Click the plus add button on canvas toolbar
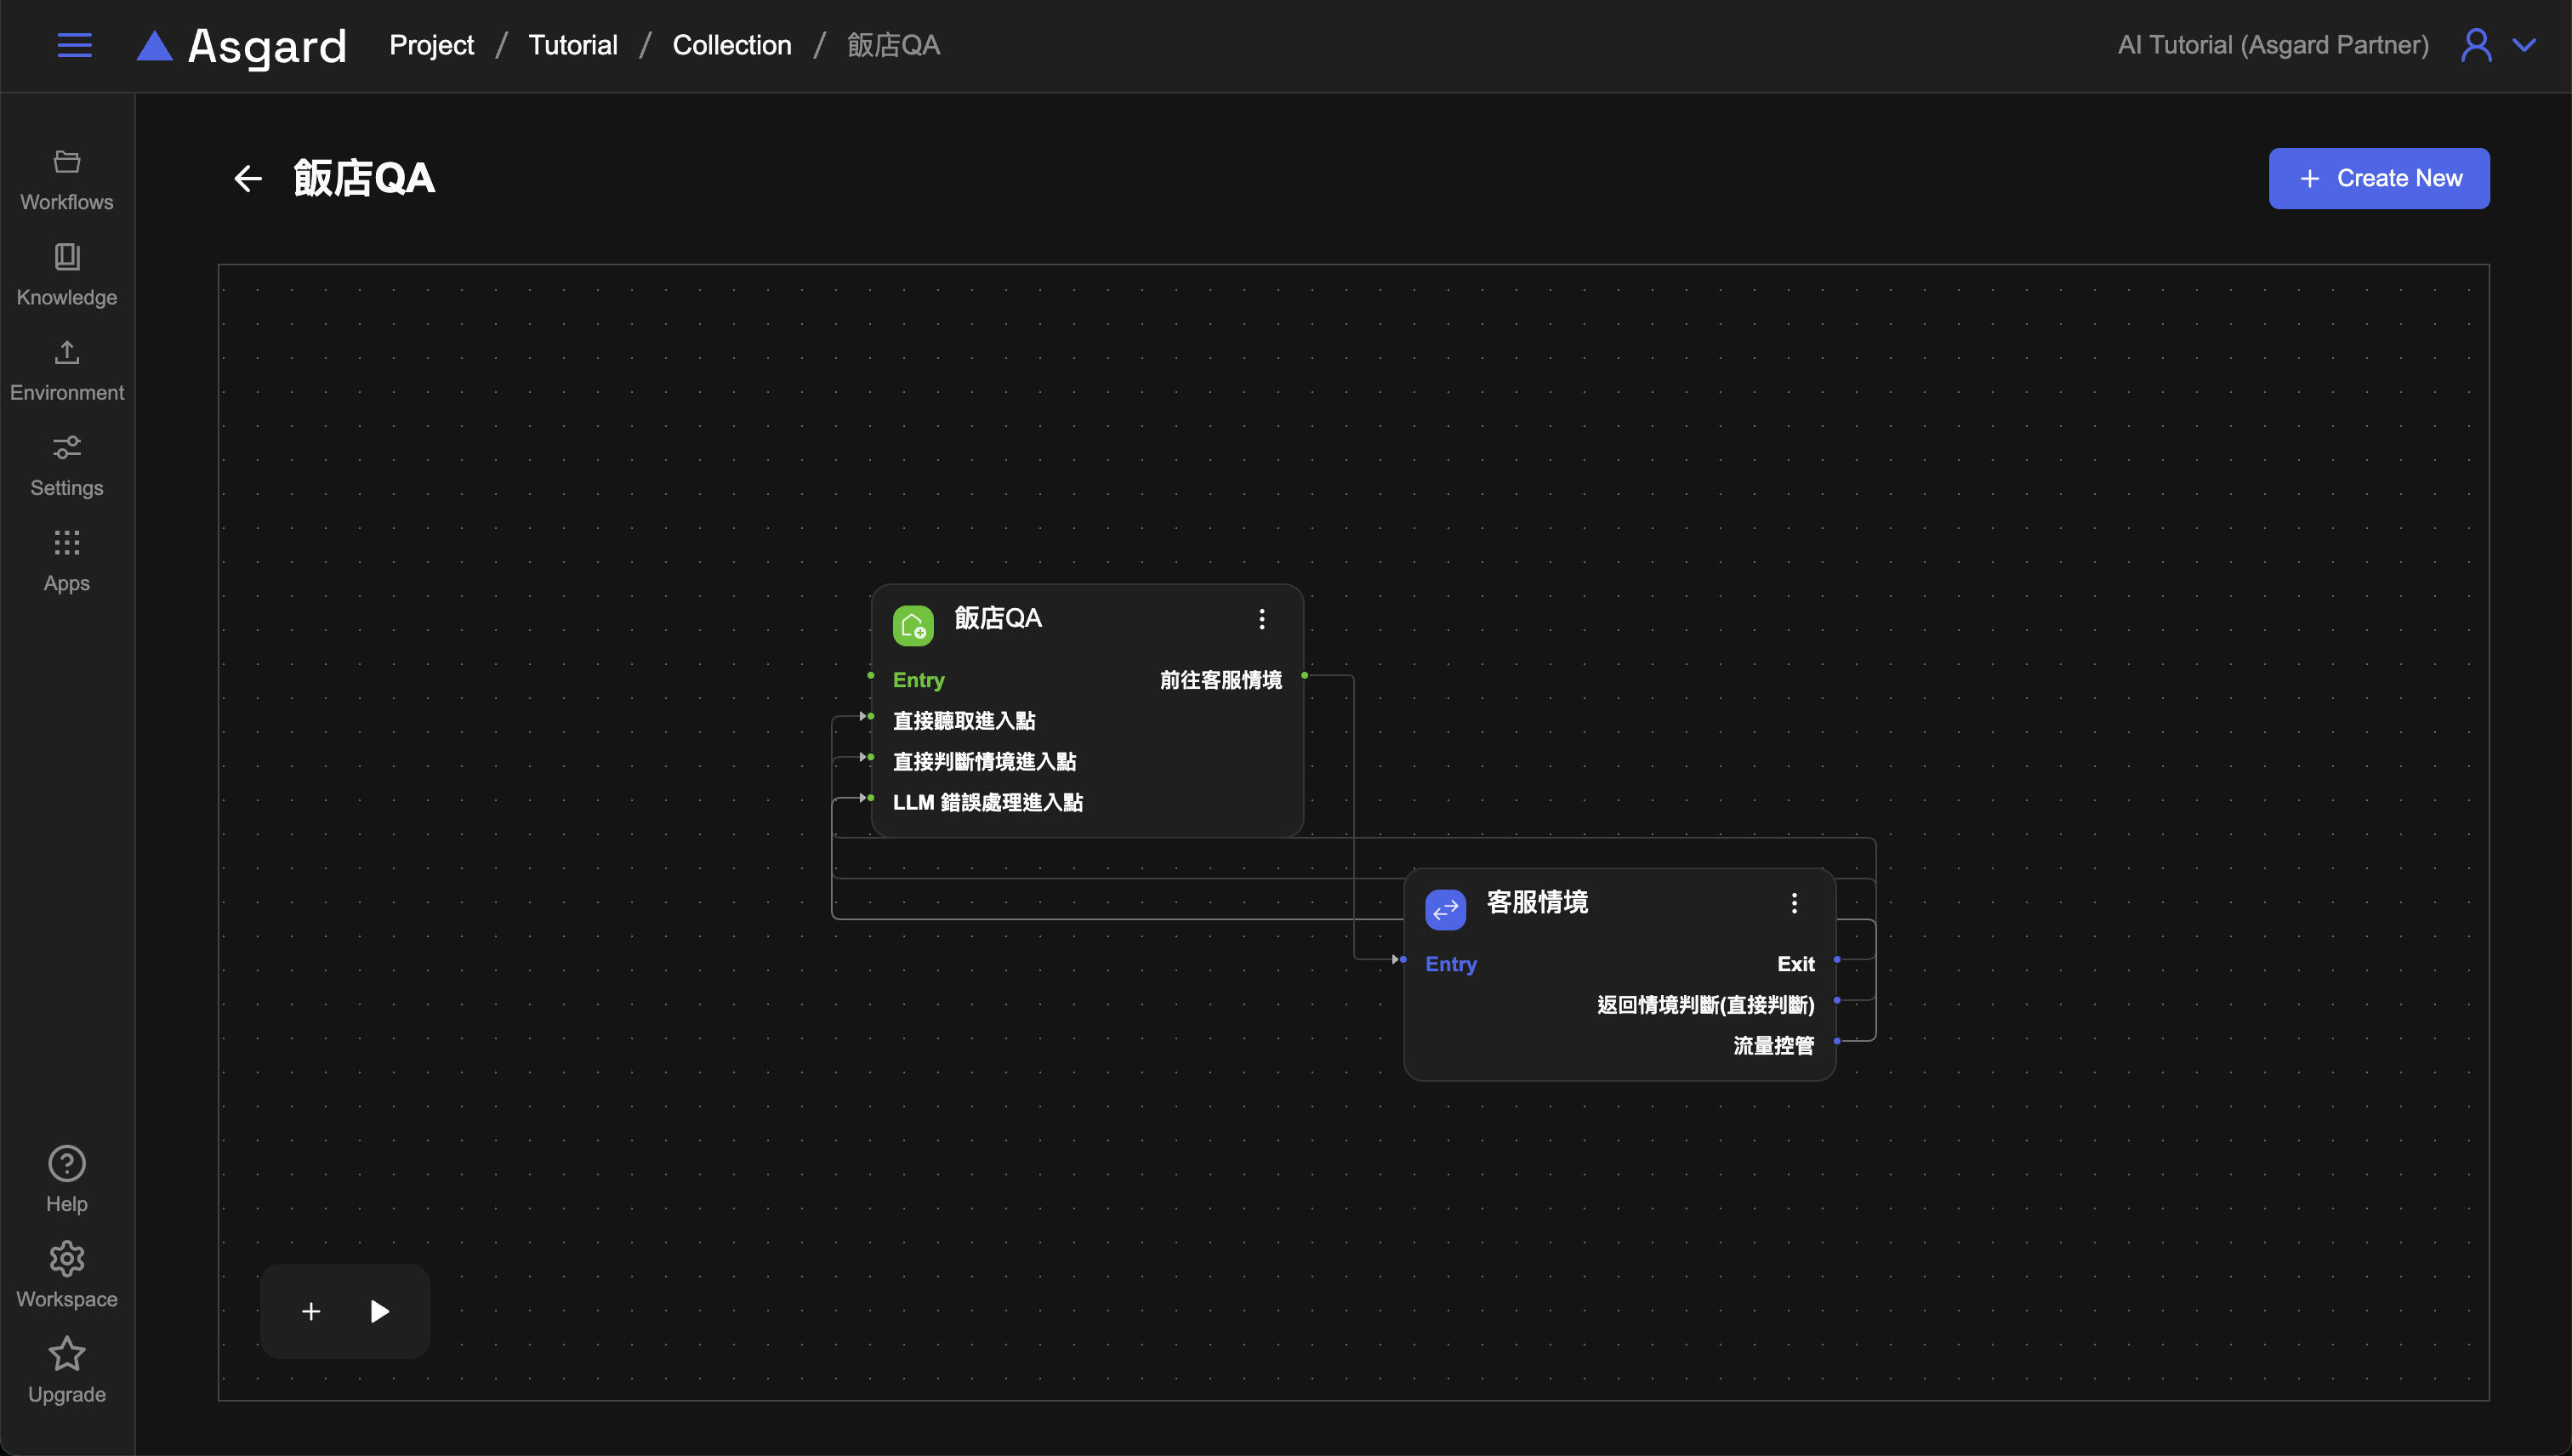 (x=311, y=1311)
